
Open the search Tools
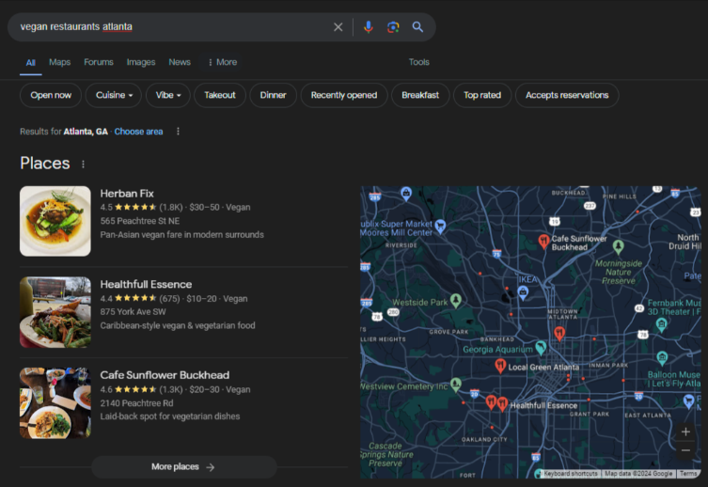click(419, 62)
